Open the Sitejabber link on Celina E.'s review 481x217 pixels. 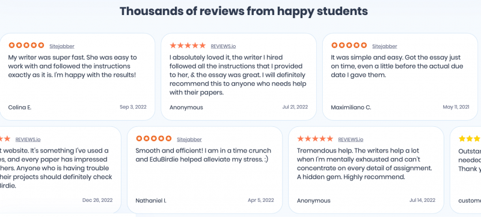[x=62, y=46]
